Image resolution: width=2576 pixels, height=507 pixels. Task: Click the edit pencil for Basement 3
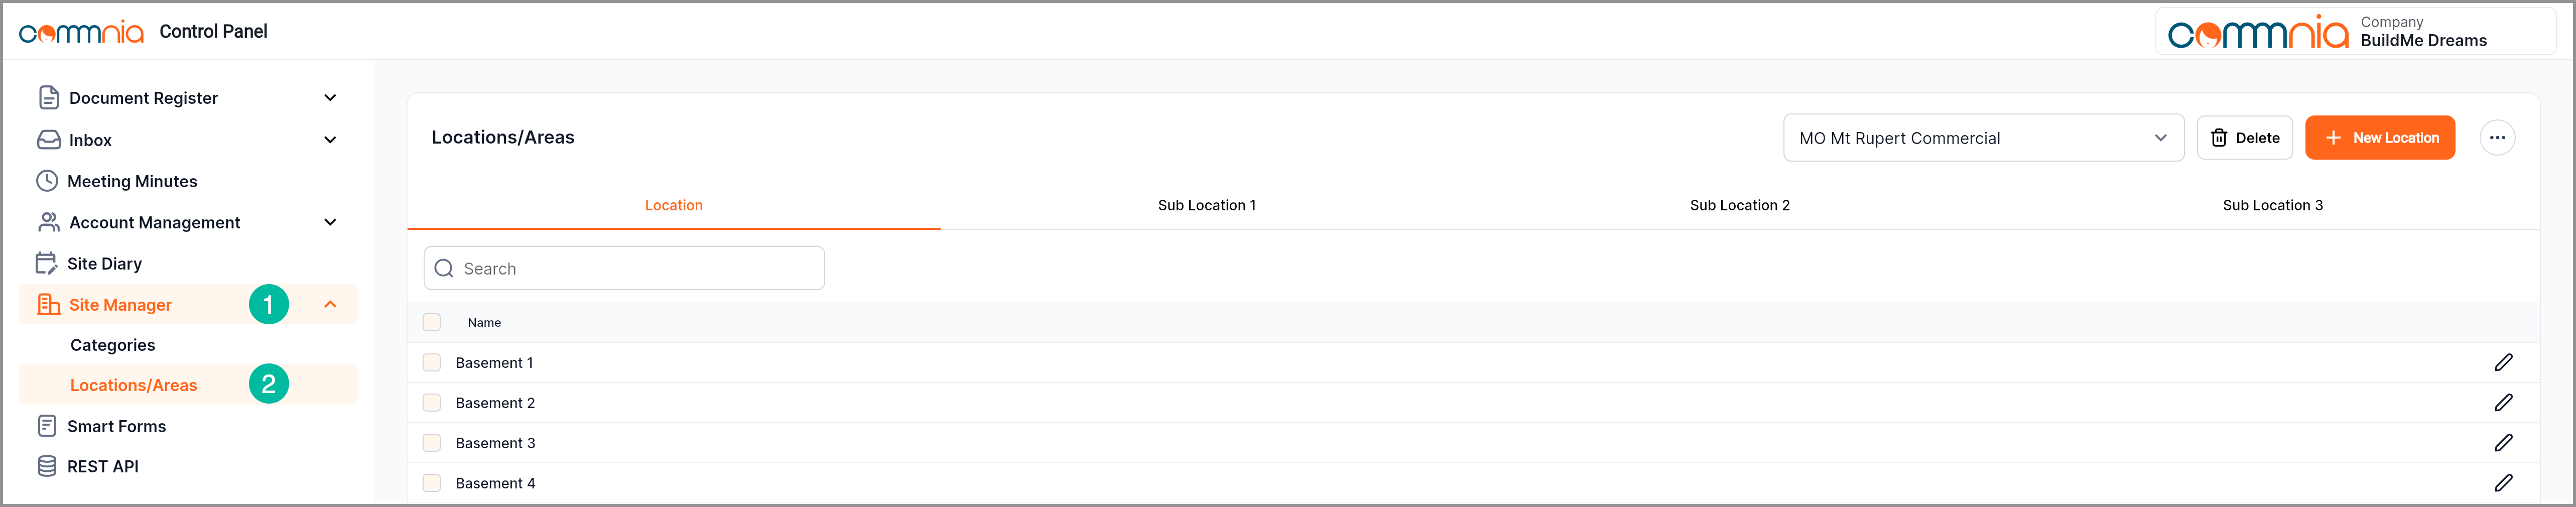coord(2503,443)
